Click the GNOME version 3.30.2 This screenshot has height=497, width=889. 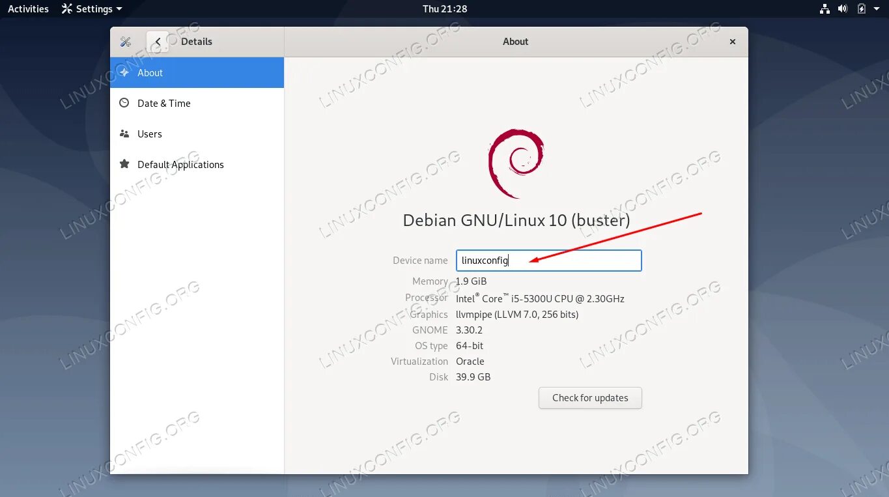click(470, 330)
